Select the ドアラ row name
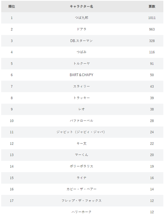The width and height of the screenshot is (165, 217). click(81, 29)
